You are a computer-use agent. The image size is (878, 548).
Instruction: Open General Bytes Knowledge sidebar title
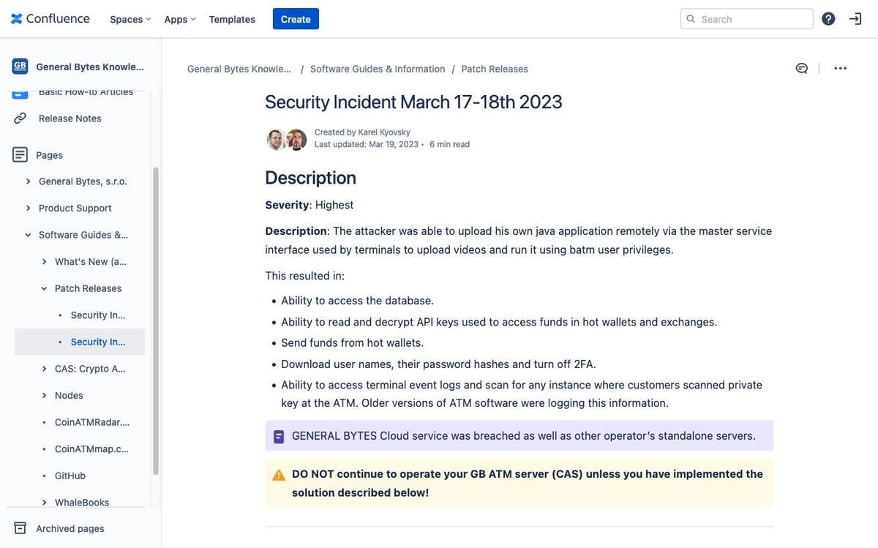tap(91, 67)
